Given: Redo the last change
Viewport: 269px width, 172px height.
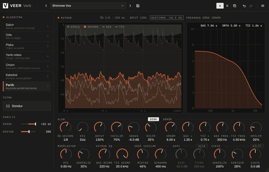Looking at the screenshot, I should coord(251,6).
